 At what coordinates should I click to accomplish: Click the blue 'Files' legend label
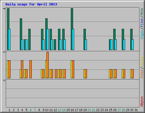point(142,23)
